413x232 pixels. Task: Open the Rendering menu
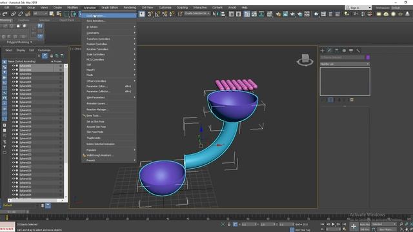(x=130, y=7)
